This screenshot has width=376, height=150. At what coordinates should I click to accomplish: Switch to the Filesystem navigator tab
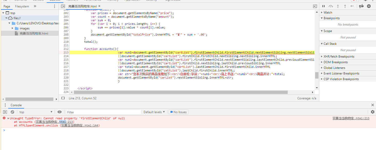pyautogui.click(x=22, y=6)
